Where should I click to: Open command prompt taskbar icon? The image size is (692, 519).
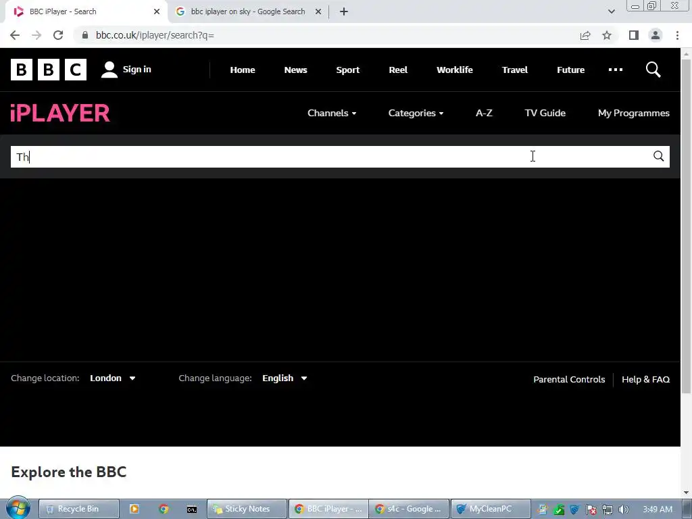click(191, 510)
